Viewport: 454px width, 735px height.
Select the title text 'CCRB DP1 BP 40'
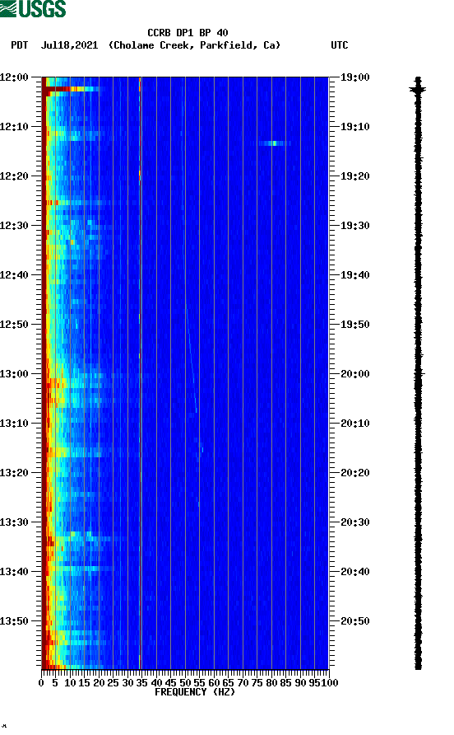click(188, 33)
